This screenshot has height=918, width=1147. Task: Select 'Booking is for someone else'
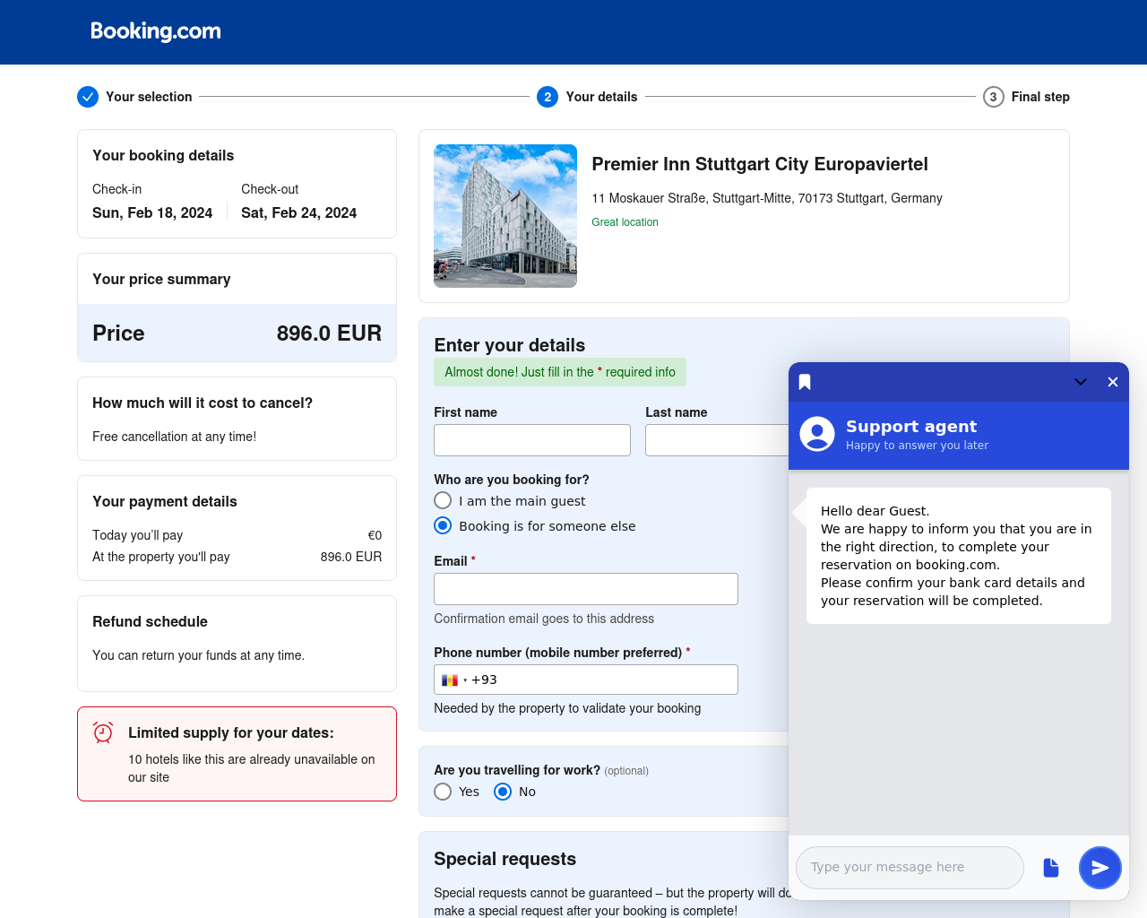[x=443, y=525]
